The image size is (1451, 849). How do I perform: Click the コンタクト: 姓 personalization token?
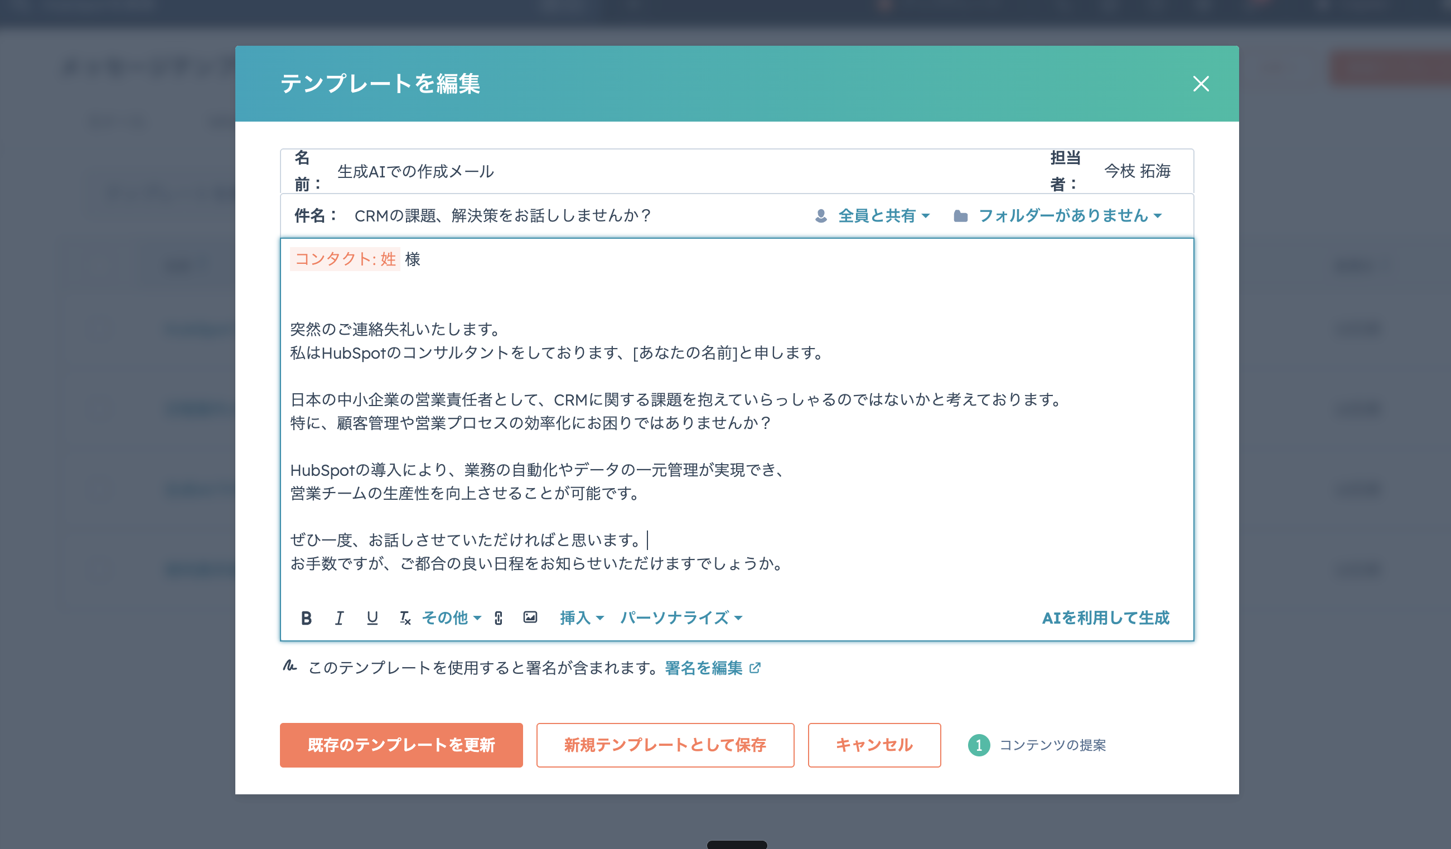(345, 259)
